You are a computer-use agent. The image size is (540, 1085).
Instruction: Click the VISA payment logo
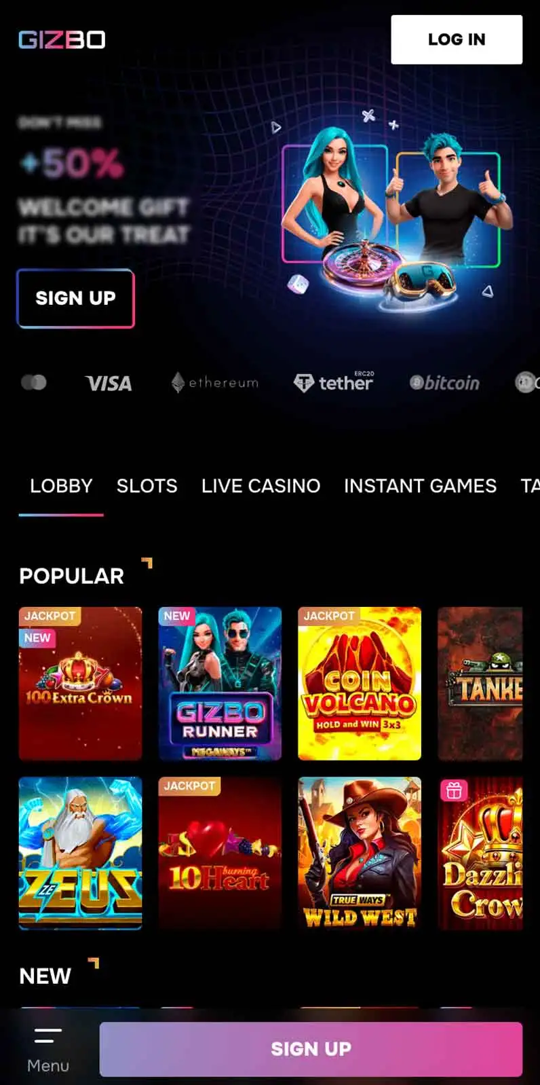click(x=109, y=383)
